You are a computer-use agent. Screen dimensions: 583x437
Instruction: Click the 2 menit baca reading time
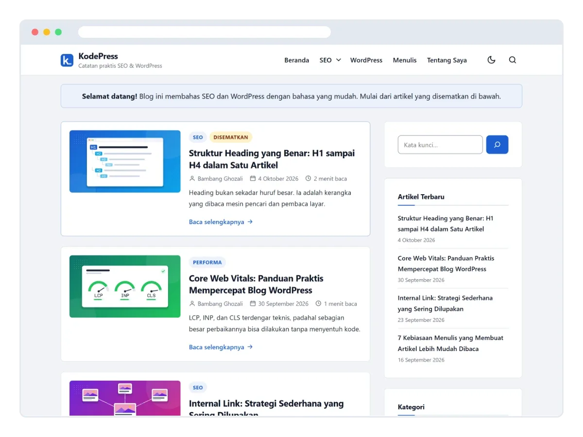pyautogui.click(x=326, y=179)
